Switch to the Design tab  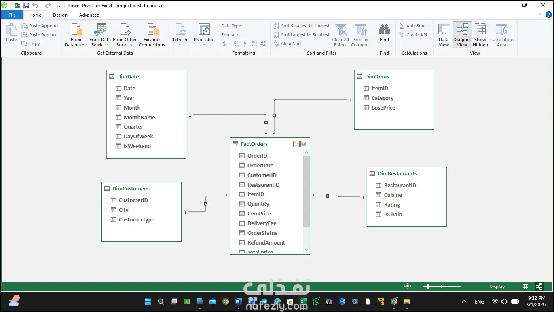tap(60, 15)
